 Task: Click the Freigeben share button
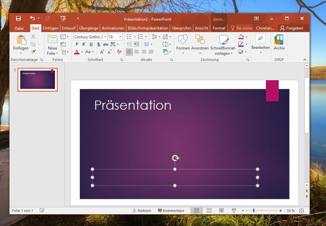(x=291, y=28)
